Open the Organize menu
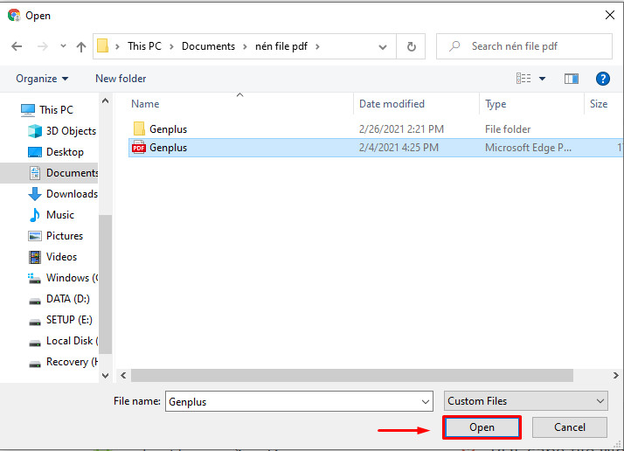Screen dimensions: 624x451 [42, 79]
